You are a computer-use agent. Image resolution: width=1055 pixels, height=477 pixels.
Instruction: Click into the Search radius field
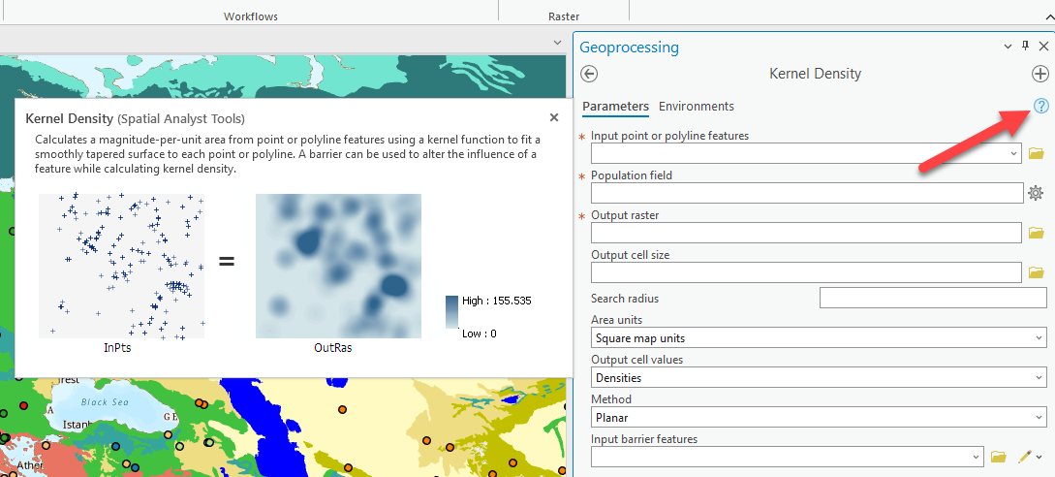click(x=932, y=299)
